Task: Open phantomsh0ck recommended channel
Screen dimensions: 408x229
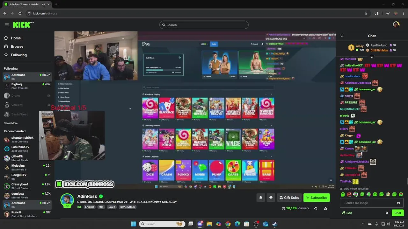Action: tap(27, 139)
